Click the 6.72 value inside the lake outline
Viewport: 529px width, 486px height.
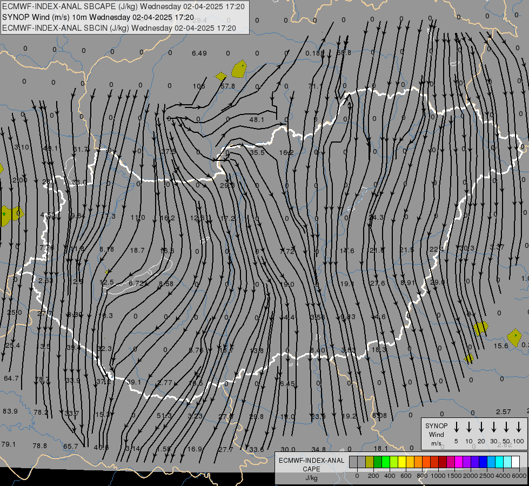pos(136,283)
